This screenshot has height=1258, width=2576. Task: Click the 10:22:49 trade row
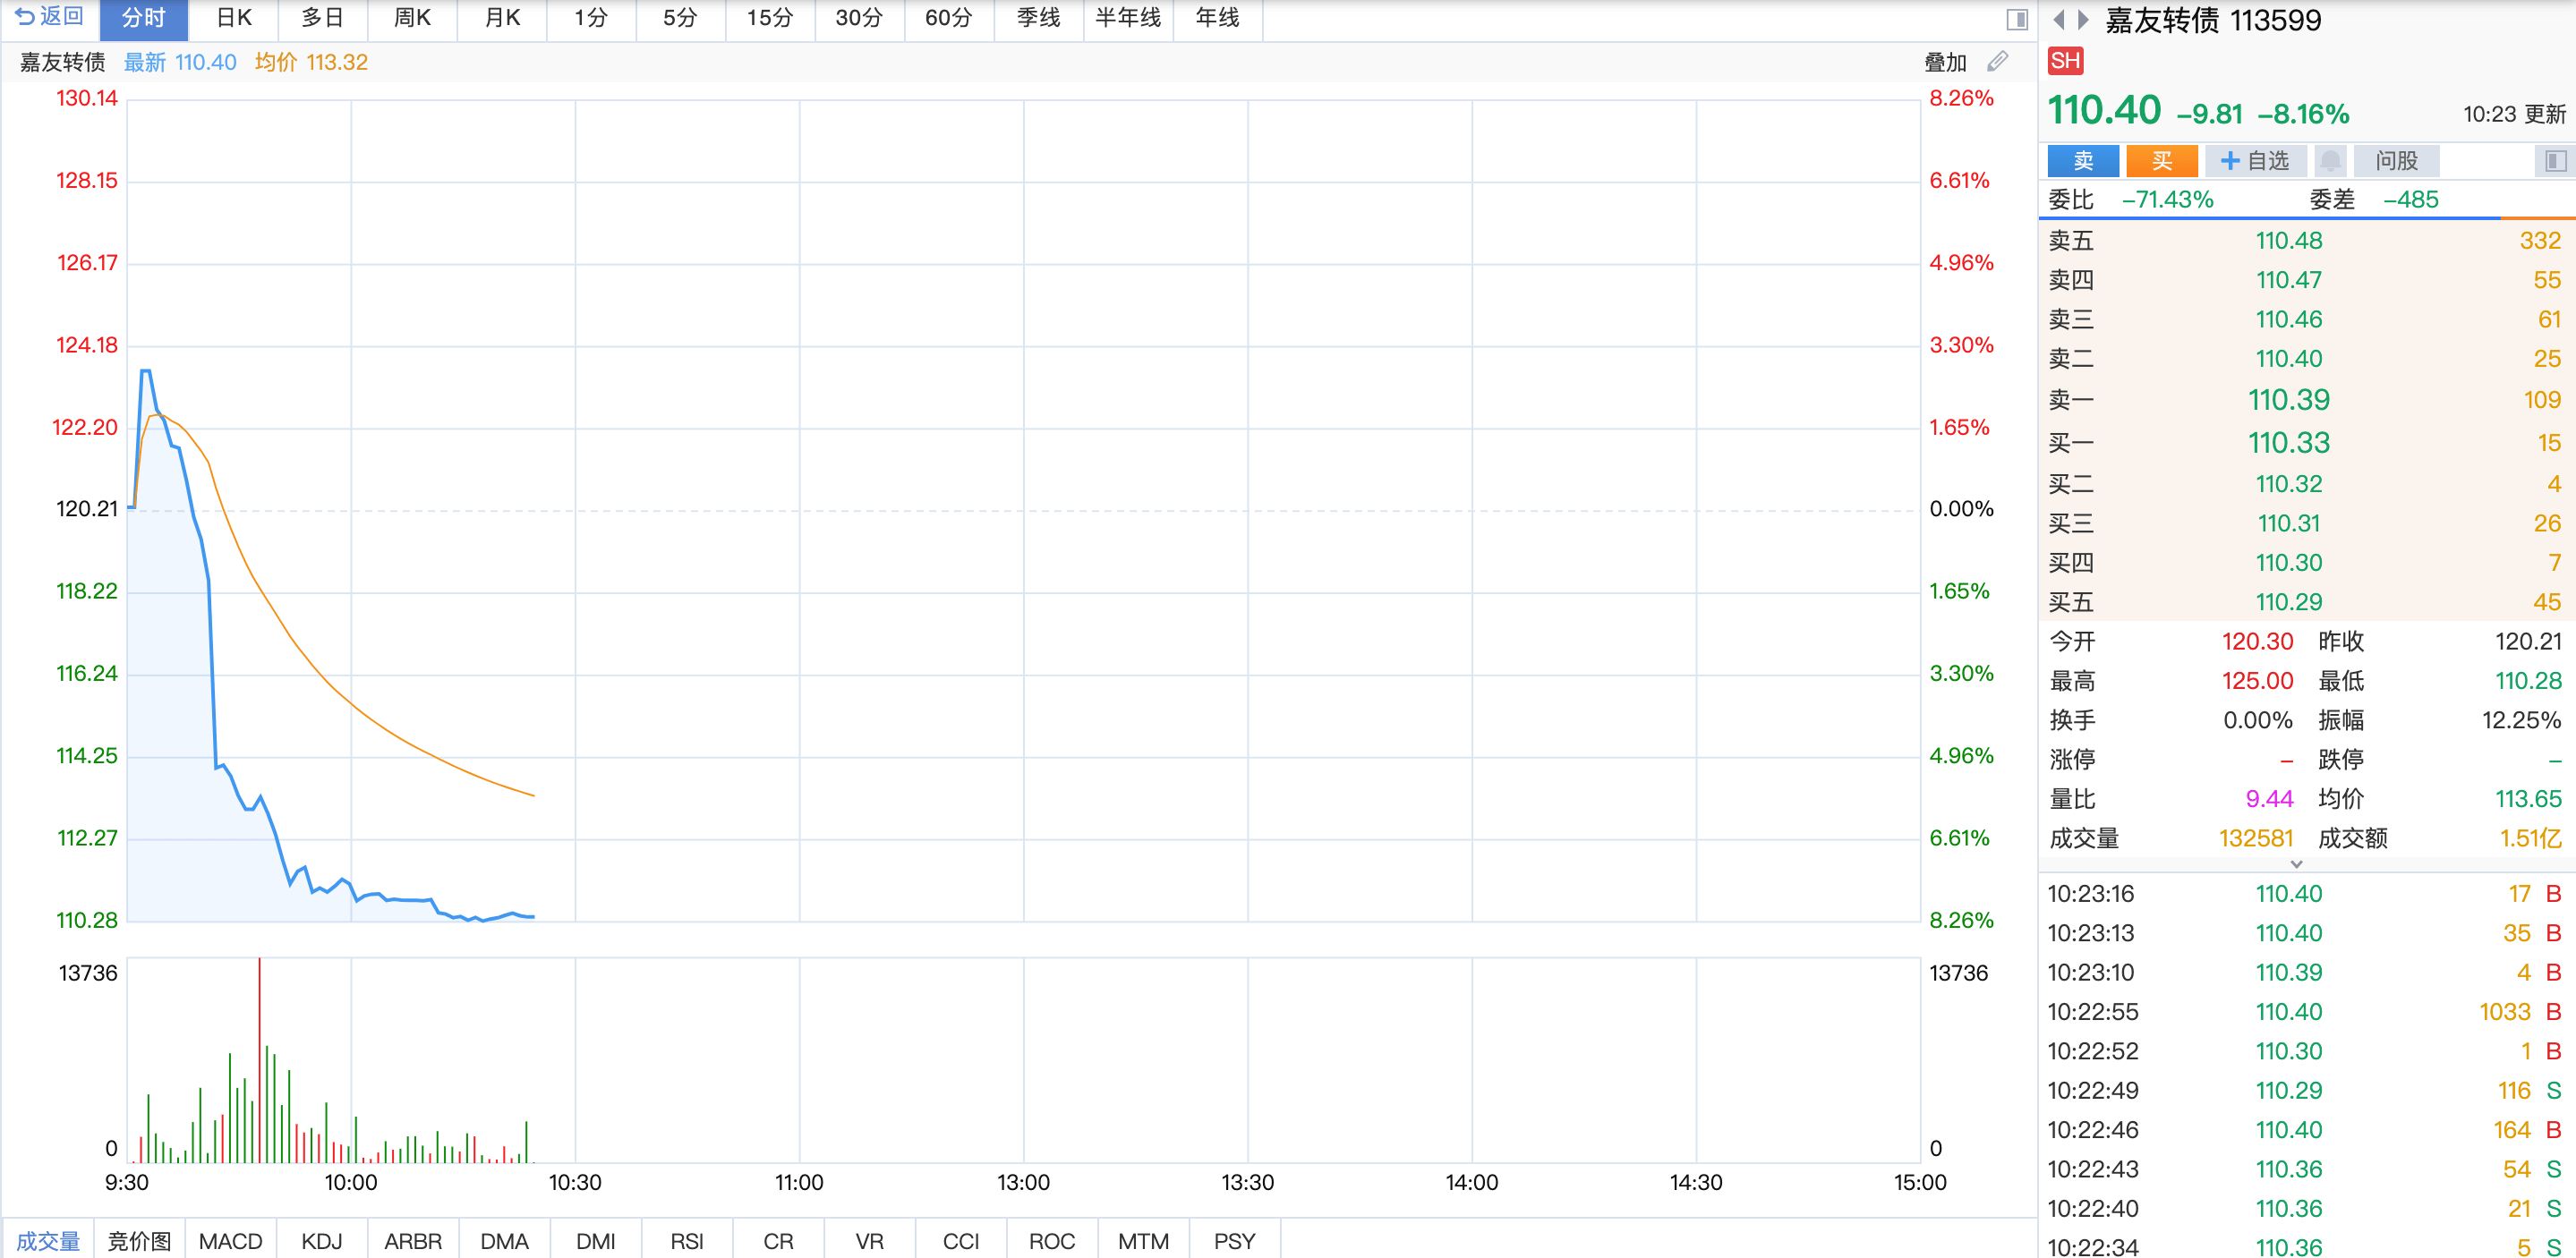pos(2306,1091)
